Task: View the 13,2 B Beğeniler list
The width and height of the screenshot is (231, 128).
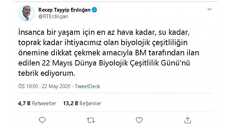Action: click(82, 103)
